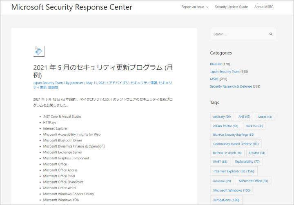Select the Internet Explorer (IE) tag
The width and height of the screenshot is (294, 205).
234,171
